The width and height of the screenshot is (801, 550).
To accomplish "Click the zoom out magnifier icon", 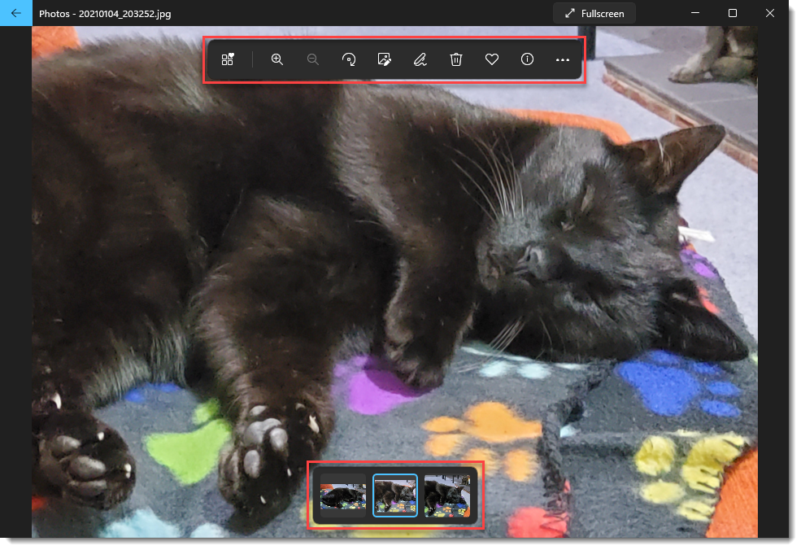I will point(312,59).
